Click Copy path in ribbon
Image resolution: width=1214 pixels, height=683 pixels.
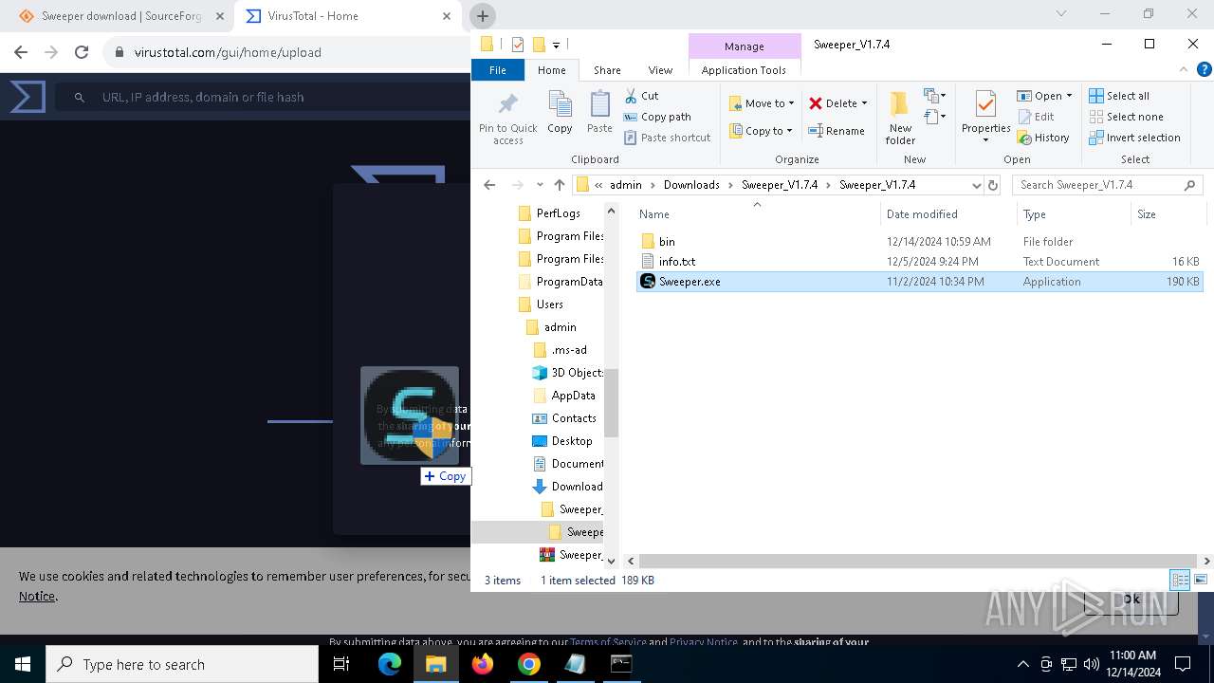[x=656, y=117]
